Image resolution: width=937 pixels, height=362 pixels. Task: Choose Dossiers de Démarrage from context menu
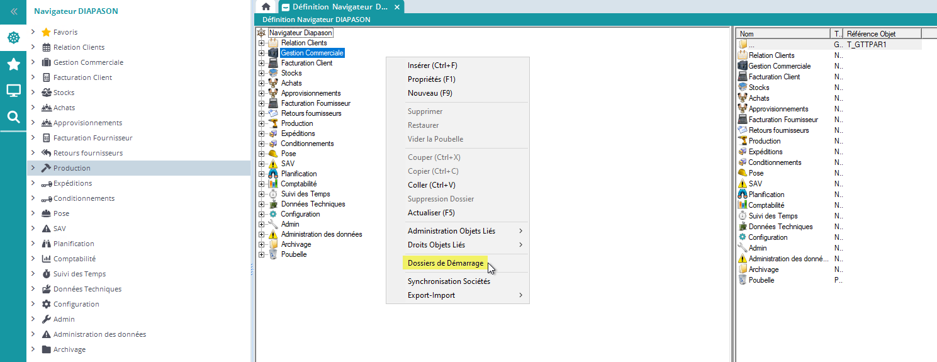446,263
